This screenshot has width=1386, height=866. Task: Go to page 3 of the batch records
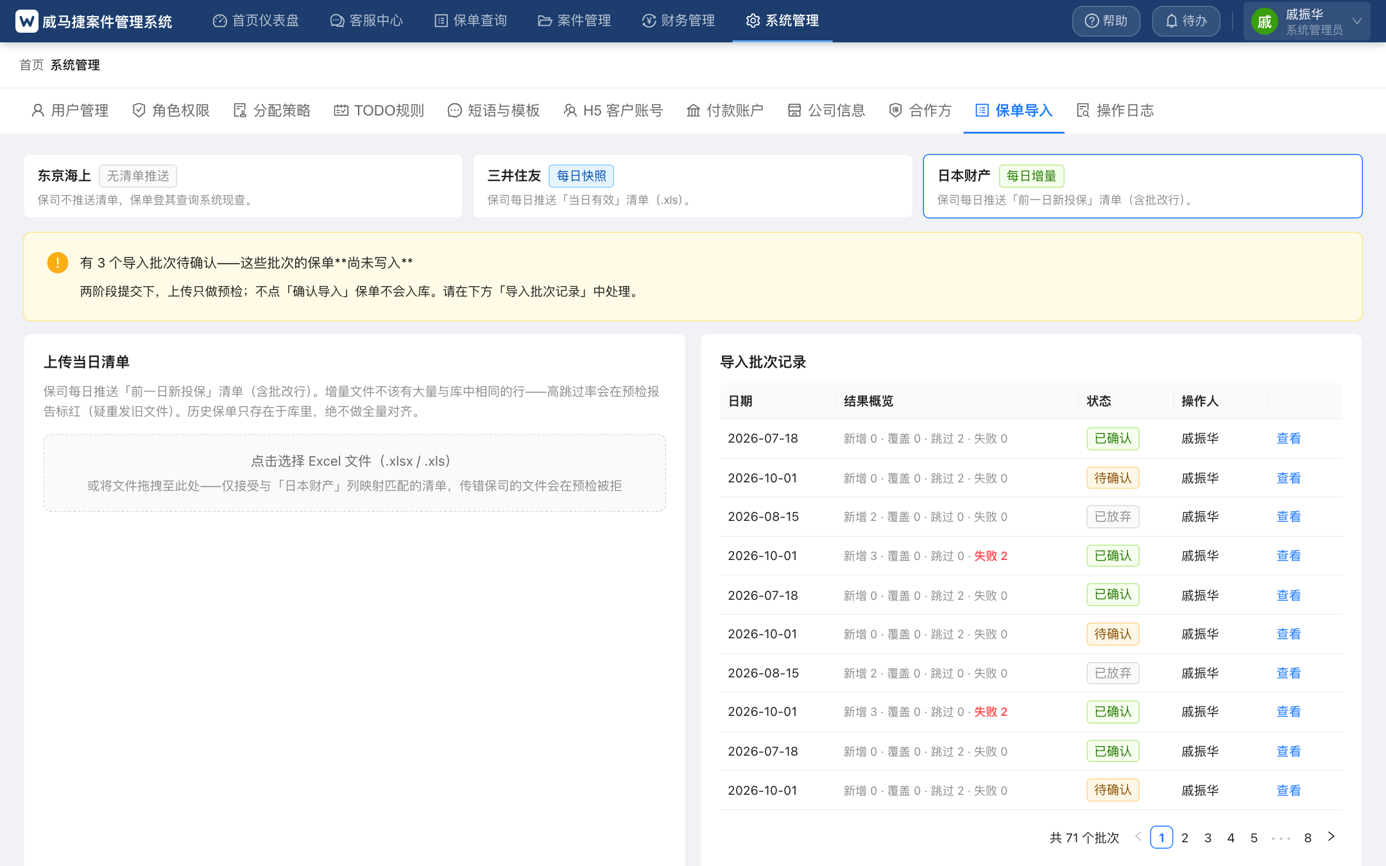pyautogui.click(x=1208, y=838)
